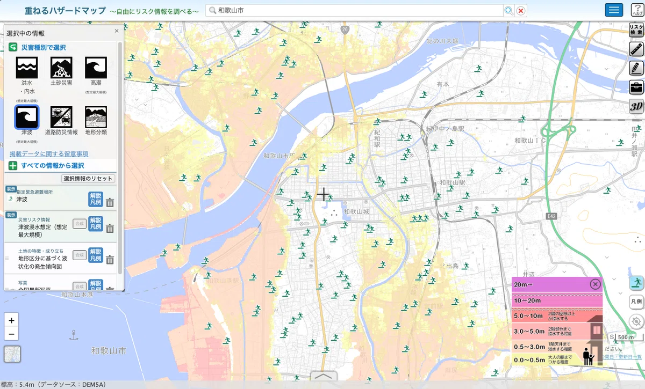Select the 洪水・内水 flood hazard icon
Image resolution: width=645 pixels, height=389 pixels.
point(27,68)
